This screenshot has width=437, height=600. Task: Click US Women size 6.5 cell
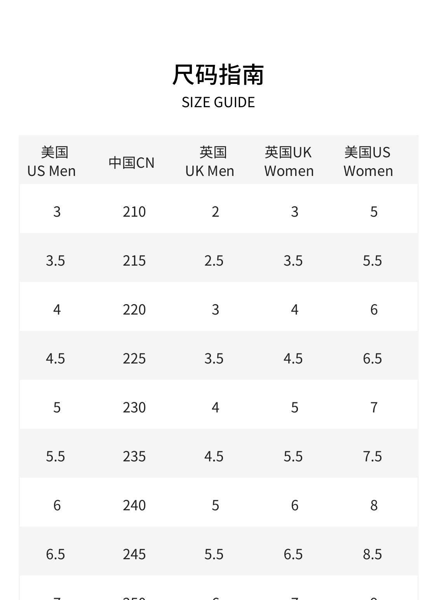point(373,358)
